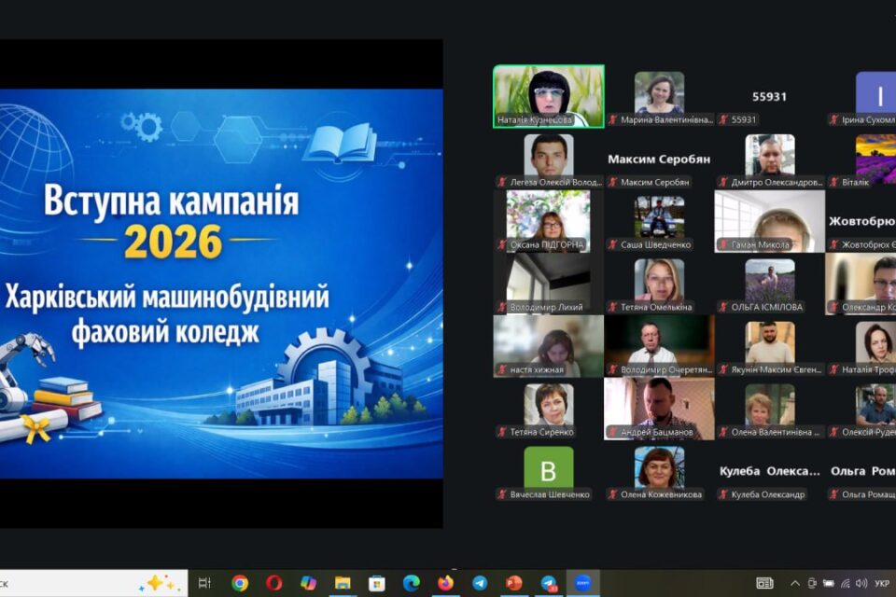896x597 pixels.
Task: Open the Microsoft Store taskbar icon
Action: click(x=377, y=583)
